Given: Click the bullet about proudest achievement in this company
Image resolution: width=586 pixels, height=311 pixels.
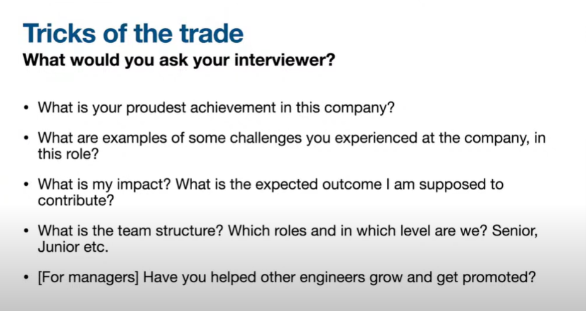Looking at the screenshot, I should (216, 108).
